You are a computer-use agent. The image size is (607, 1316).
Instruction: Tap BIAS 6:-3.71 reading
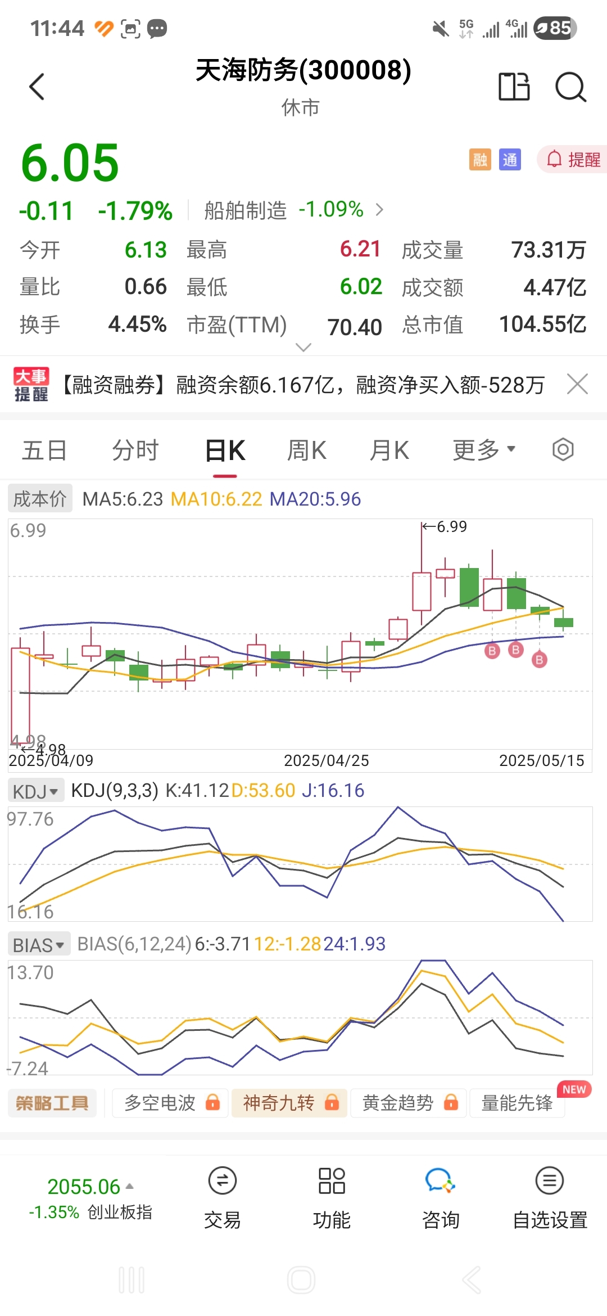pyautogui.click(x=222, y=944)
